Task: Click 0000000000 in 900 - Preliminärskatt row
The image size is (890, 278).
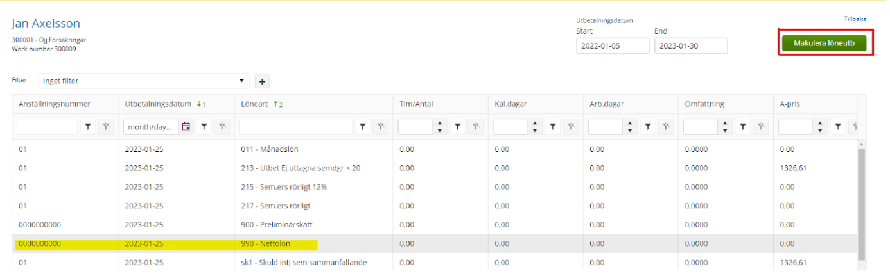Action: point(40,225)
